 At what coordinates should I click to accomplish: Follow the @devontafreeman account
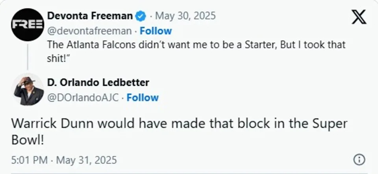(156, 31)
